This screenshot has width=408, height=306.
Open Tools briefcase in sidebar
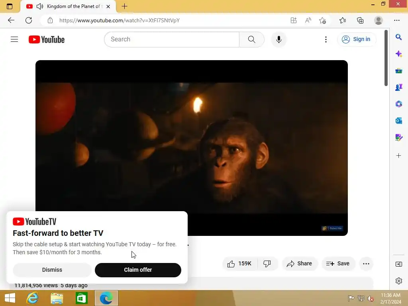[398, 71]
